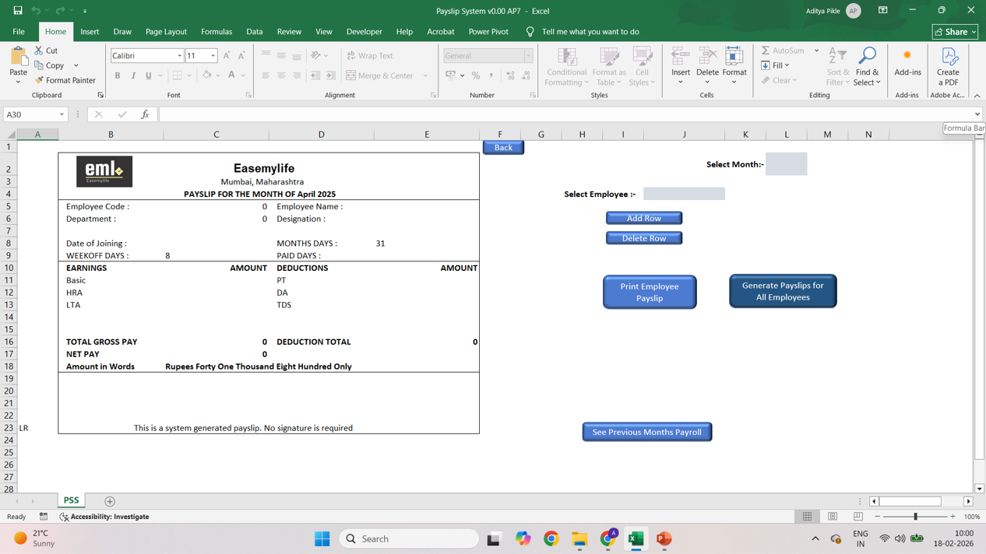986x554 pixels.
Task: Open the font size dropdown
Action: (213, 56)
